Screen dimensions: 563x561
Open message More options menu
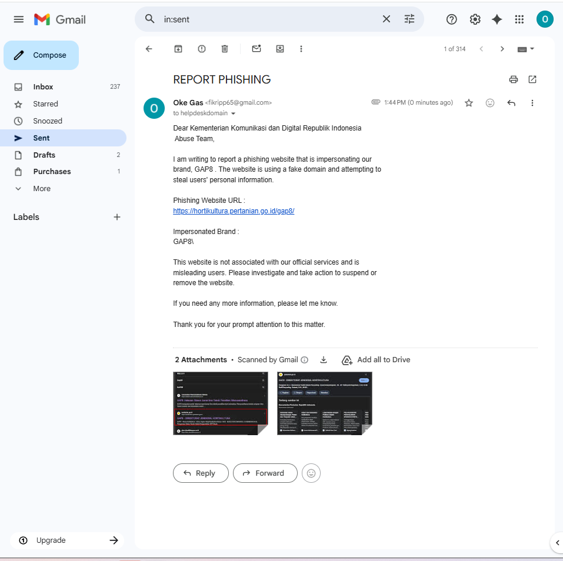pos(532,103)
